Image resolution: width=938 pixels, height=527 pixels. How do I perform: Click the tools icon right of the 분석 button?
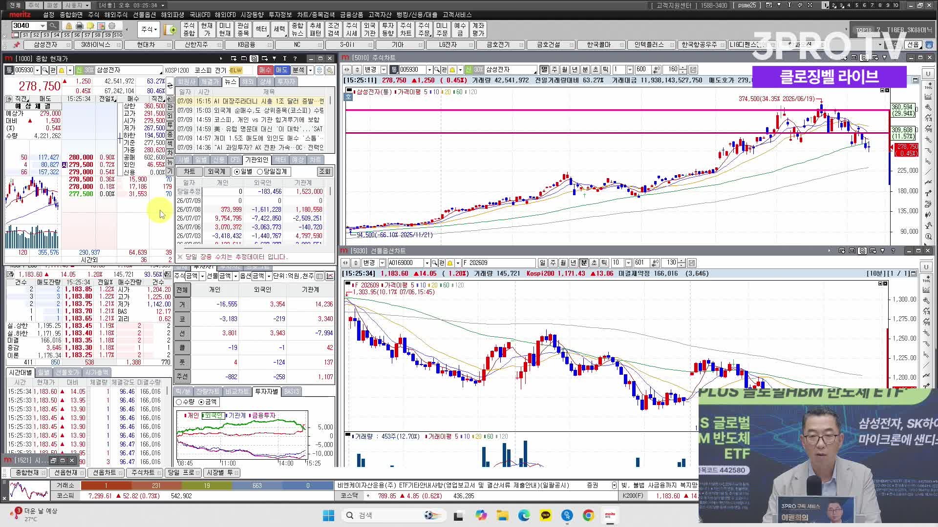pos(330,70)
